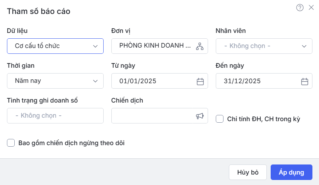Focus the Chiến dịch input field
Image resolution: width=319 pixels, height=185 pixels.
[153, 116]
